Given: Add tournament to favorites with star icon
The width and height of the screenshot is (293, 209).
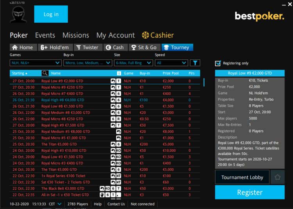Looking at the screenshot, I should click(x=277, y=177).
